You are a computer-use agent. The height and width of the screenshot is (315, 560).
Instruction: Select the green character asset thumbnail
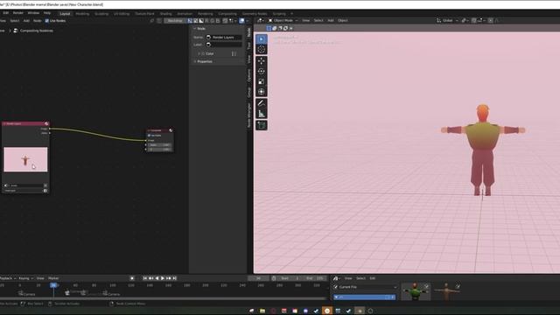pyautogui.click(x=416, y=291)
